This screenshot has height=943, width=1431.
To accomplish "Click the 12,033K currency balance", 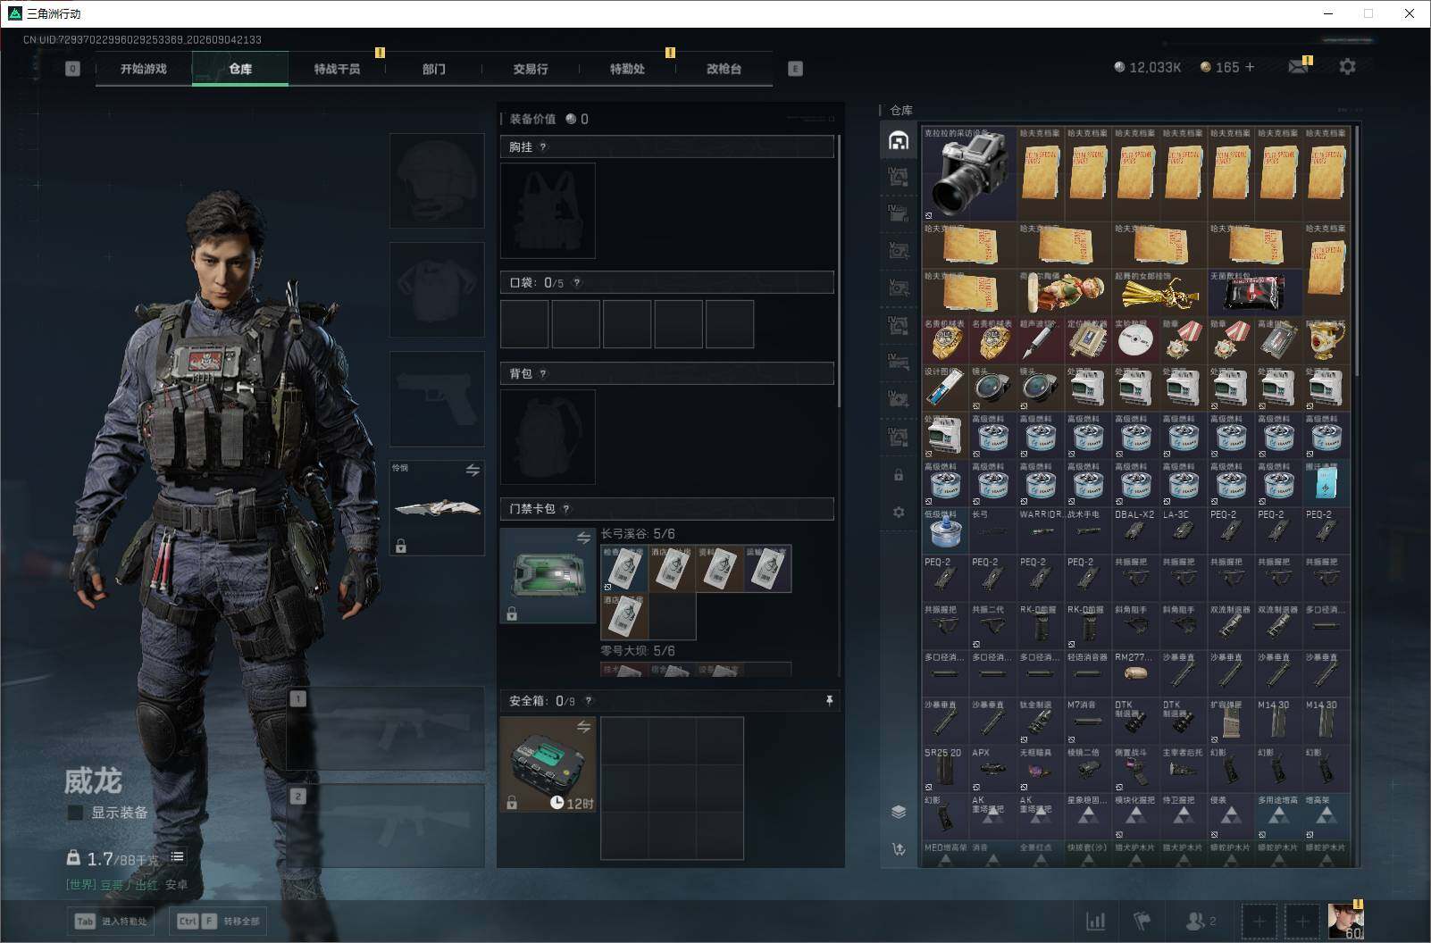I will [x=1148, y=67].
